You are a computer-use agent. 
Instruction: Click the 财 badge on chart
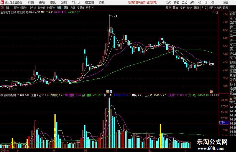[x=111, y=91]
